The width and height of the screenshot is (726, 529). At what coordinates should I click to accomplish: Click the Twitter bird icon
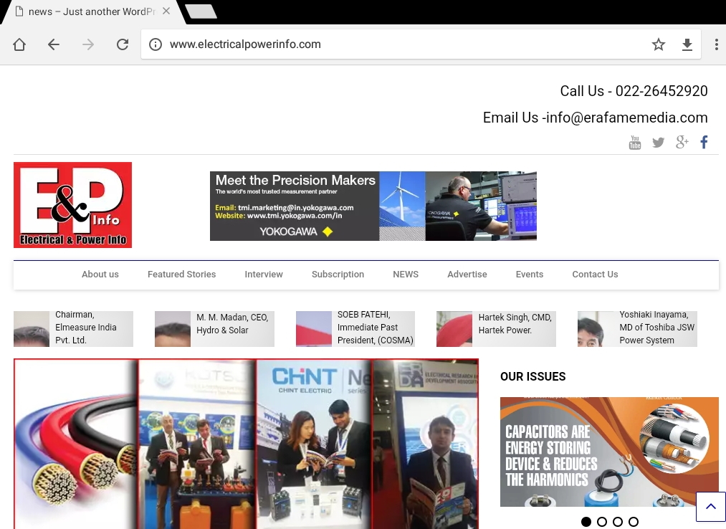658,143
